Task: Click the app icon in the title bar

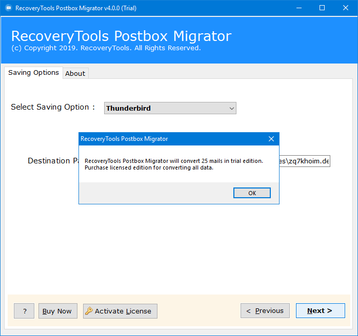Action: click(x=8, y=8)
